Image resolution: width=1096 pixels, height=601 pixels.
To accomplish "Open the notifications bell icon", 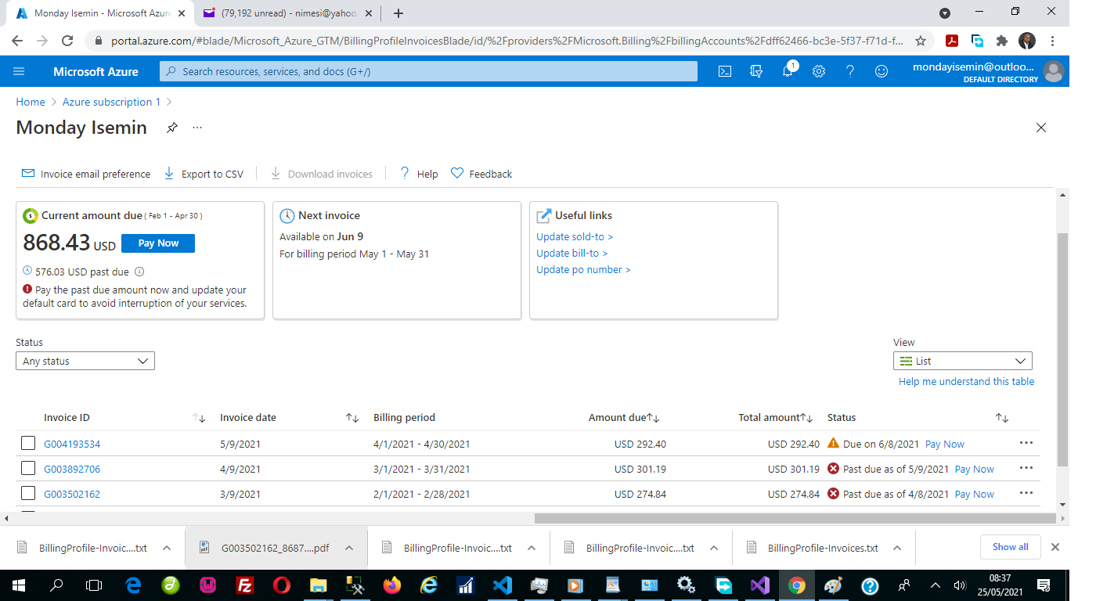I will [788, 71].
